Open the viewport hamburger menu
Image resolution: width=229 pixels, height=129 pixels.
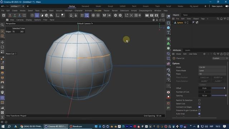point(7,20)
